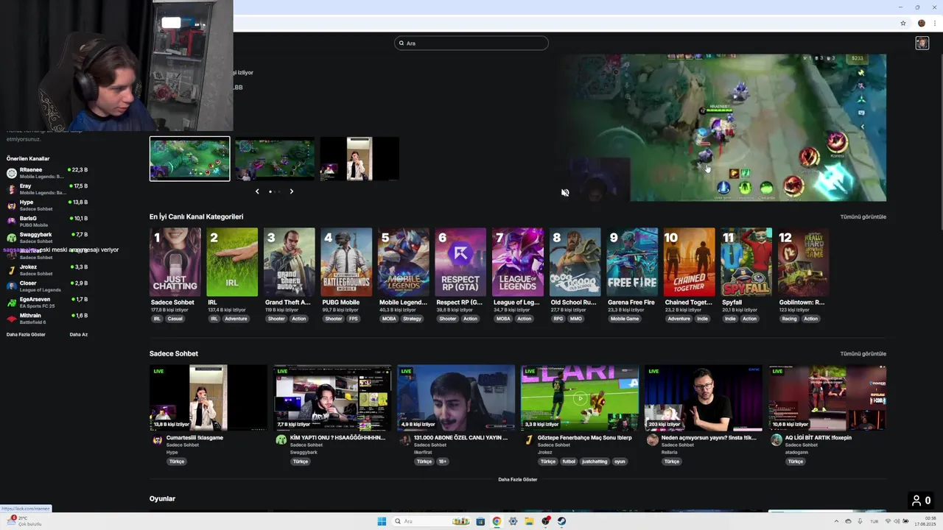The width and height of the screenshot is (943, 530).
Task: Open the Goblintown category card
Action: [803, 262]
